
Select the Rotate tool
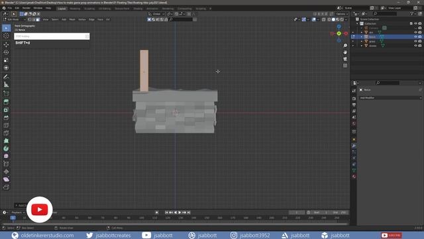point(6,52)
